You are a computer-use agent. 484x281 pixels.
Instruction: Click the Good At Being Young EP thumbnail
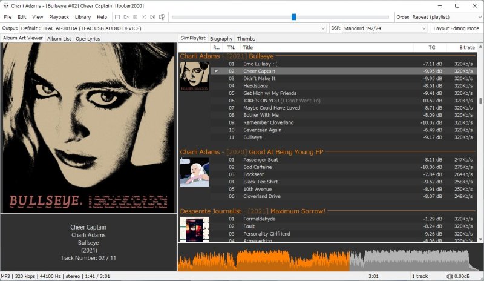point(194,172)
